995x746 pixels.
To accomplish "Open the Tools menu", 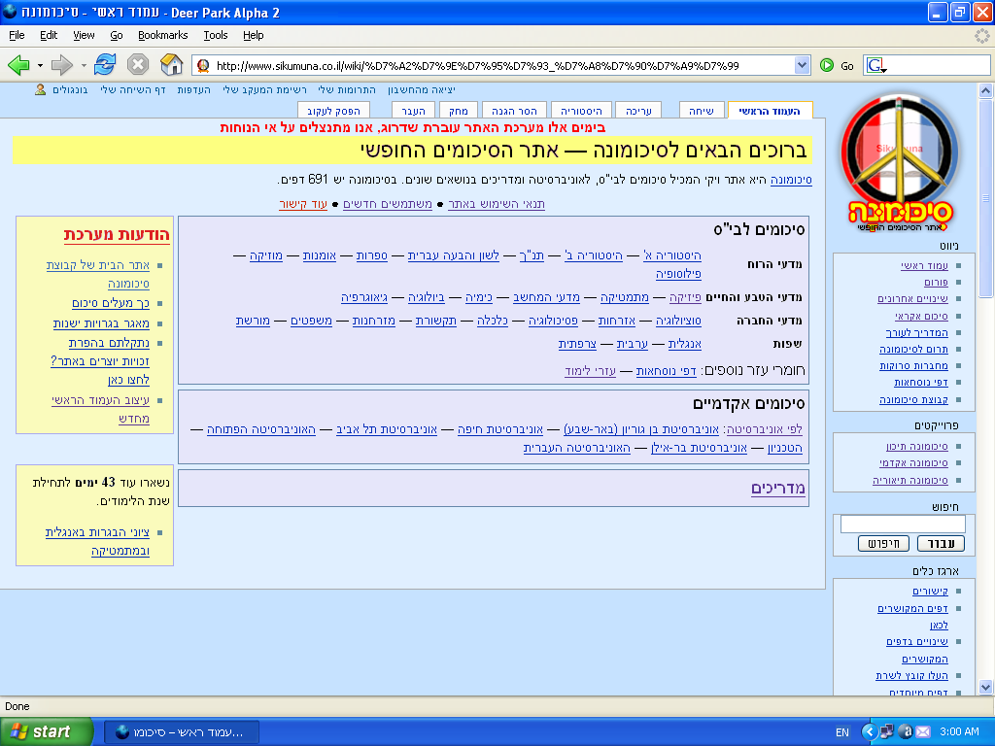I will pyautogui.click(x=215, y=35).
